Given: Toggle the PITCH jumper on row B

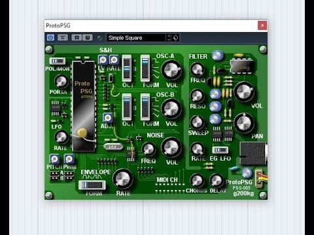Looking at the screenshot, I should pos(54,178).
